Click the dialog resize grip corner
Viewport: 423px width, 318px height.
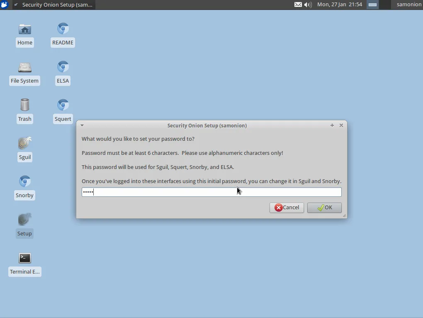coord(344,215)
